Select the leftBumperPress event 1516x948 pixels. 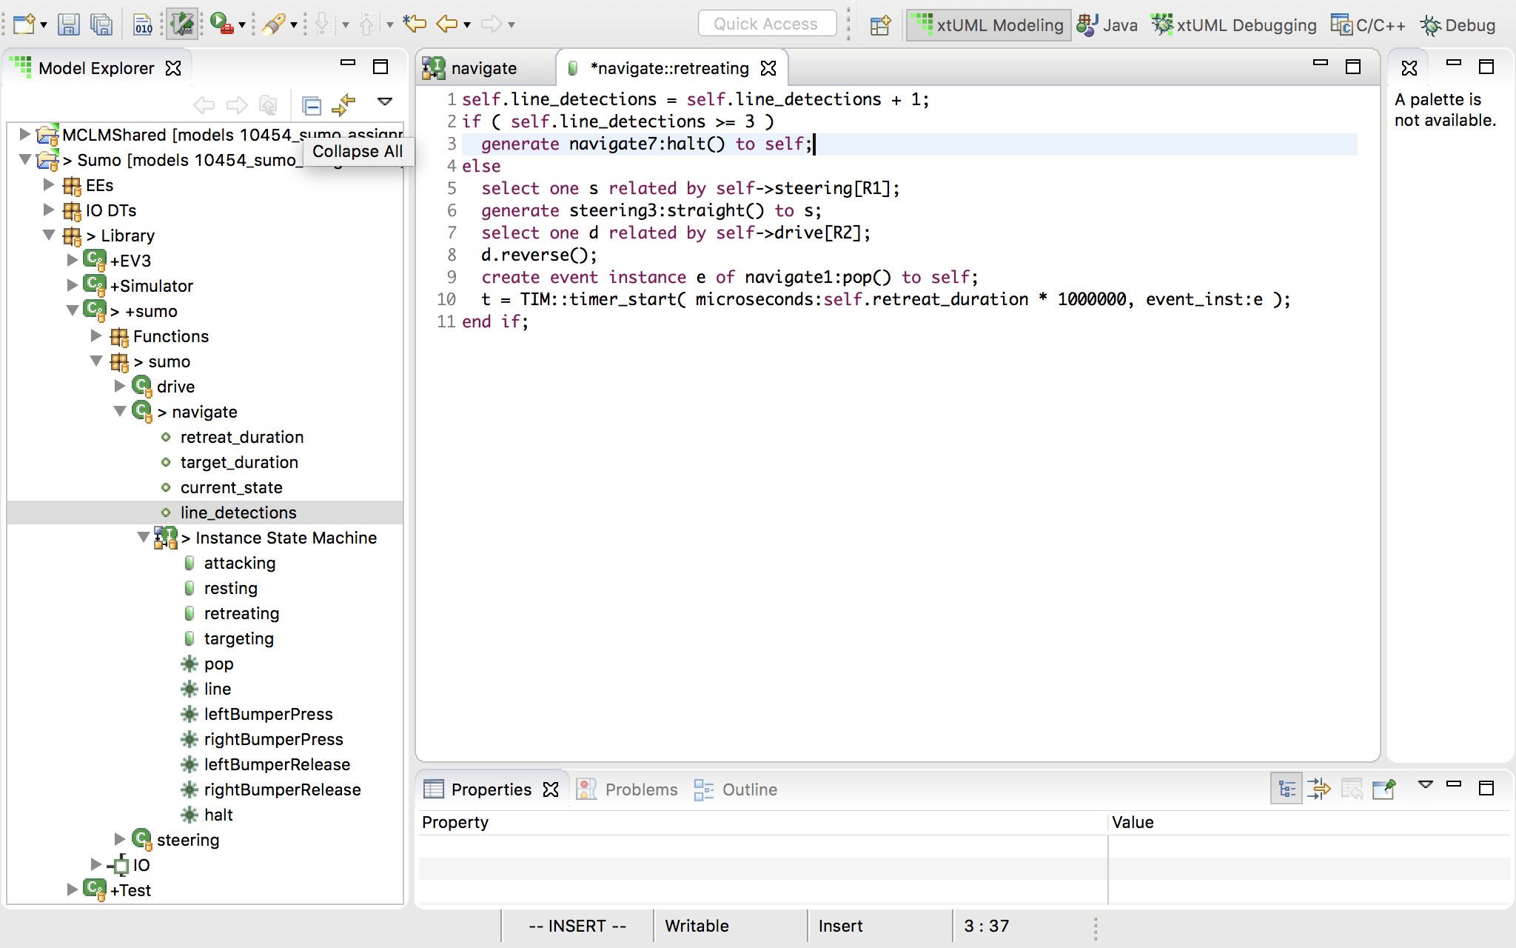268,714
